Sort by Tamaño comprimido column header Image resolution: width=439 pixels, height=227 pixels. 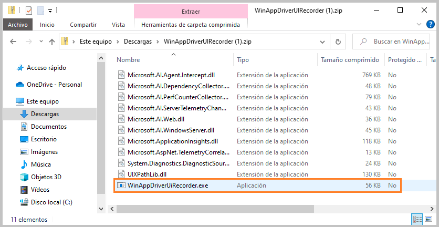[x=351, y=60]
